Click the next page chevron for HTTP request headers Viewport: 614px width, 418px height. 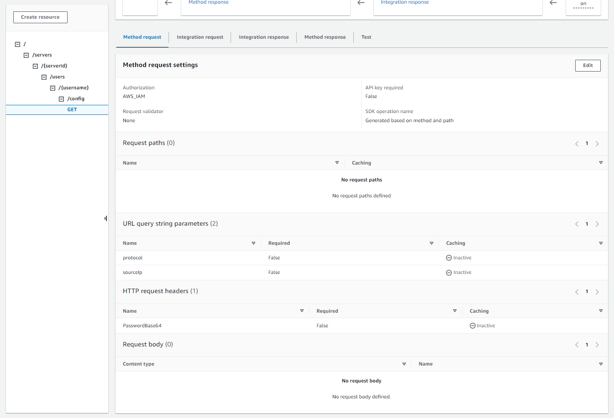point(597,291)
